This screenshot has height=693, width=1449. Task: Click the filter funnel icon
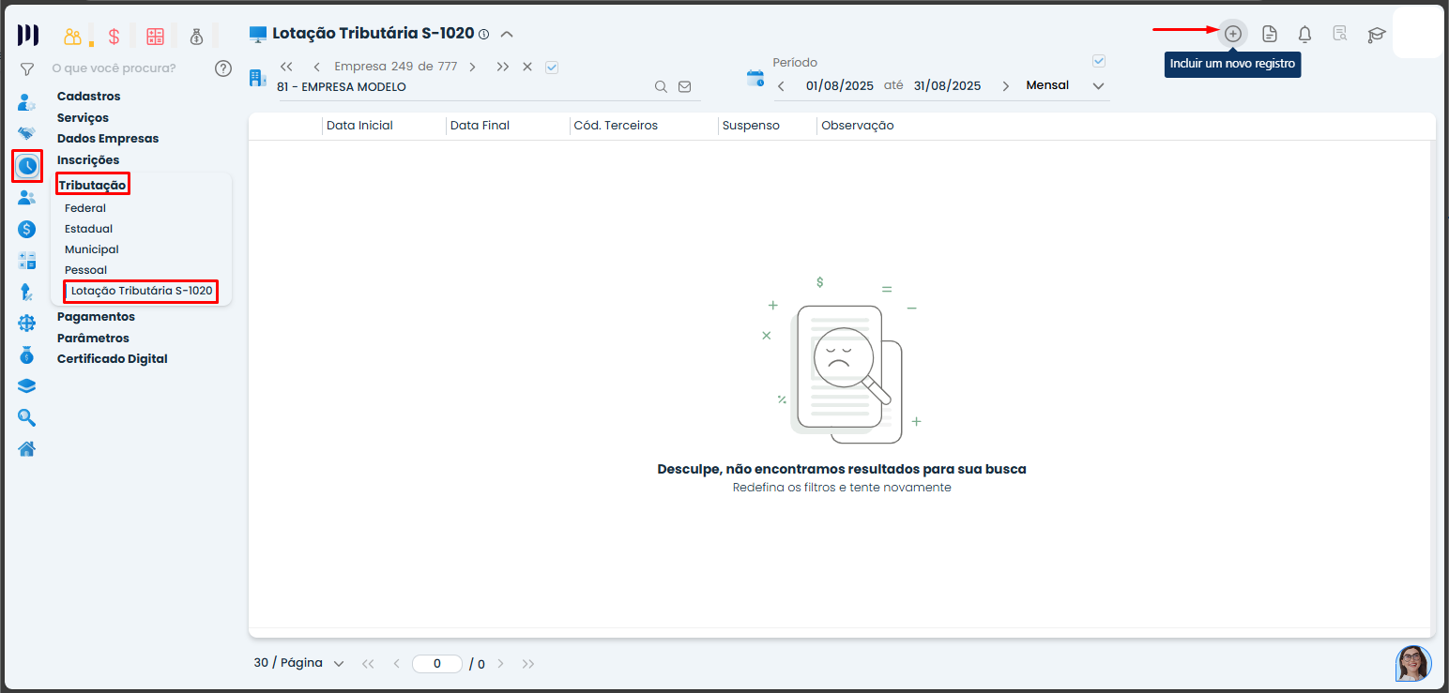tap(27, 68)
